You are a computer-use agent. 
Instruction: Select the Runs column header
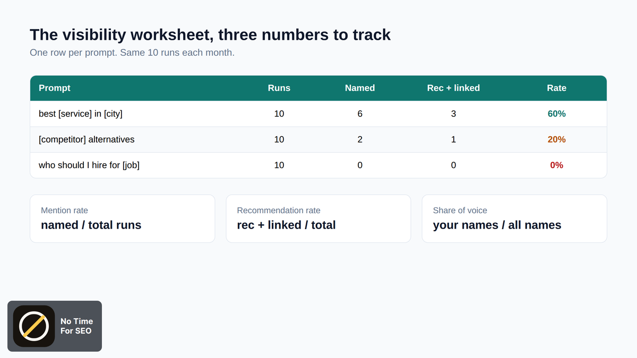pos(279,88)
